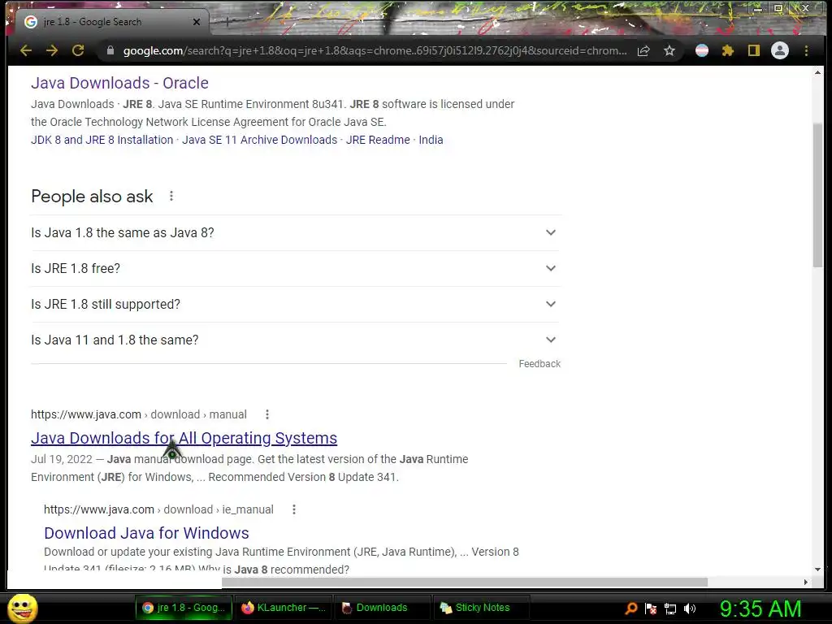Open the JRE Readme sitelink
The image size is (832, 624).
(x=378, y=140)
